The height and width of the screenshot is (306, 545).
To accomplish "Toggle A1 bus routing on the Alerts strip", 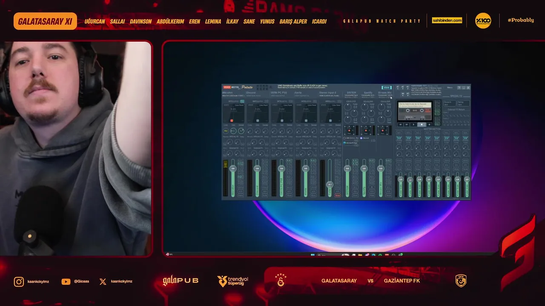I will 313,161.
